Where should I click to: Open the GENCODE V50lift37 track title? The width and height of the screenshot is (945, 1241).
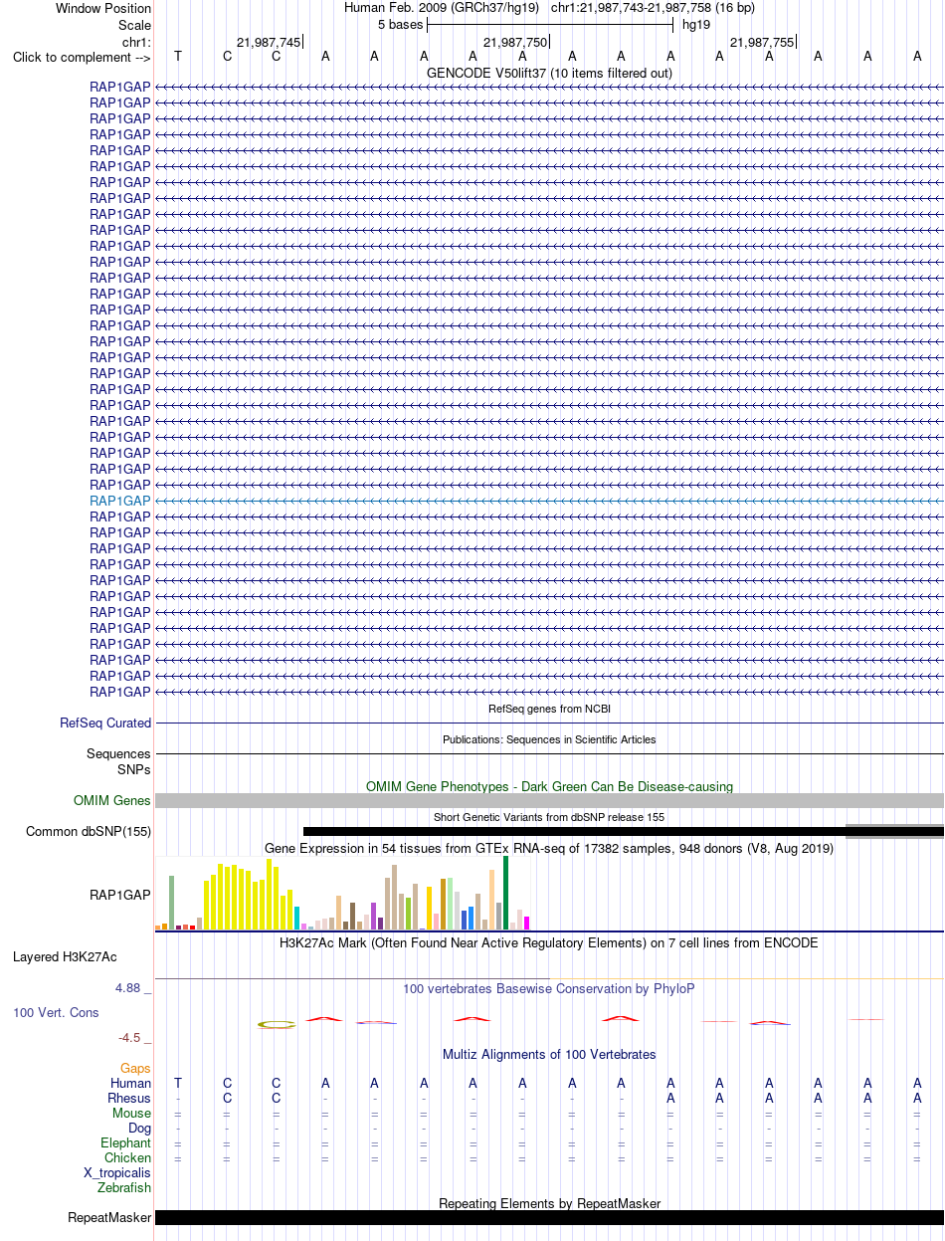(x=549, y=73)
